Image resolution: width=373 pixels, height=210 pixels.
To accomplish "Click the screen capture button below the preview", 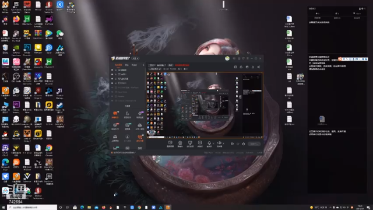I will click(x=190, y=144).
